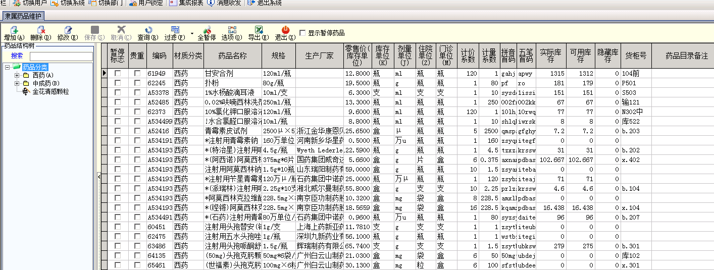Image resolution: width=714 pixels, height=270 pixels.
Task: Sort by the 实际库存 column header
Action: tap(550, 56)
